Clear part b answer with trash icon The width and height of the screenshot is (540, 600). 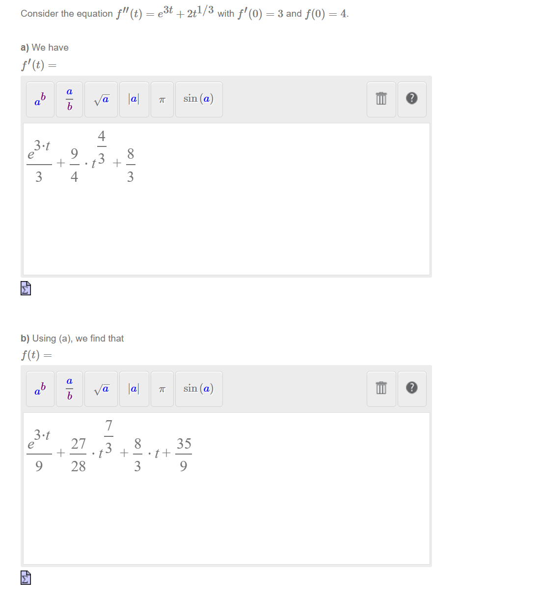tap(381, 389)
